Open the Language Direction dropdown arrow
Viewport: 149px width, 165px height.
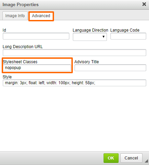pos(104,37)
